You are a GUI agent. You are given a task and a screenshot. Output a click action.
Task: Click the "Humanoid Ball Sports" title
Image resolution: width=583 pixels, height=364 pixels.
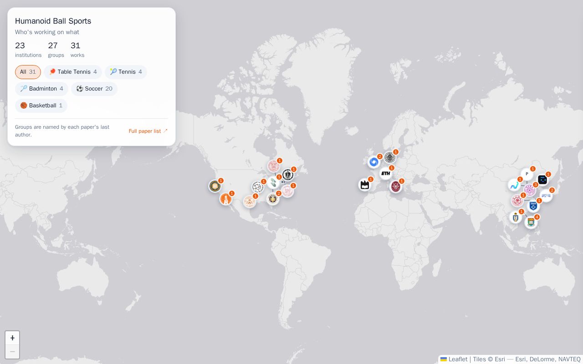[x=53, y=21]
